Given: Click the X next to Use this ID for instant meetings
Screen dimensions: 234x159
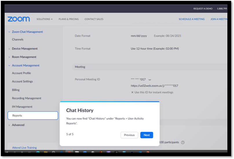Looking at the screenshot, I should pos(132,92).
